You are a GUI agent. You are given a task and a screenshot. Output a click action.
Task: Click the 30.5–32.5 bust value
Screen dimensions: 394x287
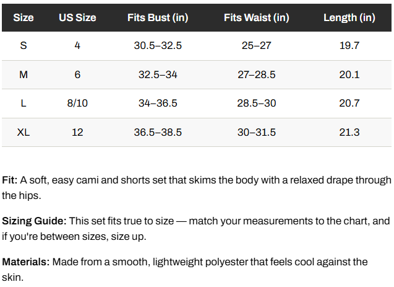coord(158,46)
